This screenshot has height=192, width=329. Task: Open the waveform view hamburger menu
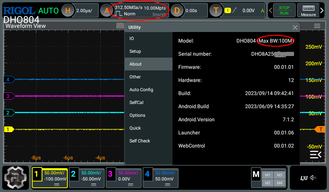click(x=317, y=26)
